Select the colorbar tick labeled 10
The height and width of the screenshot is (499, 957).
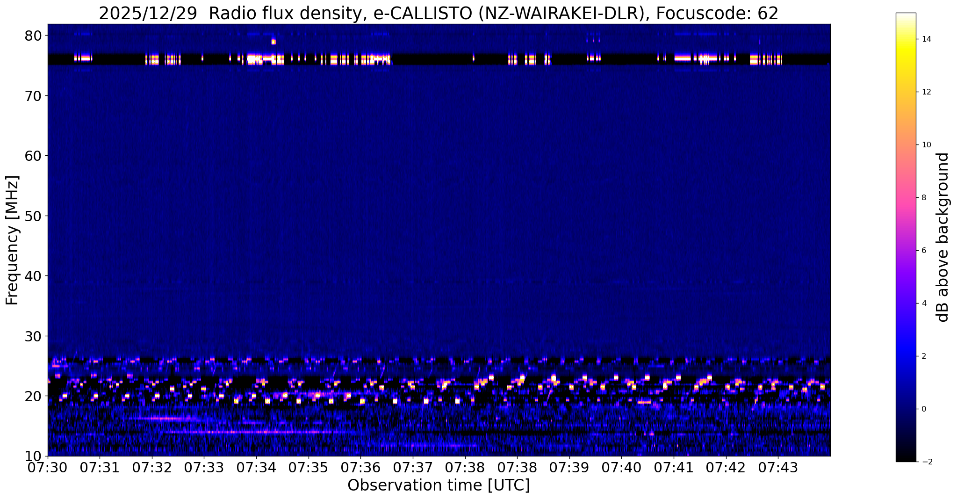tap(926, 145)
